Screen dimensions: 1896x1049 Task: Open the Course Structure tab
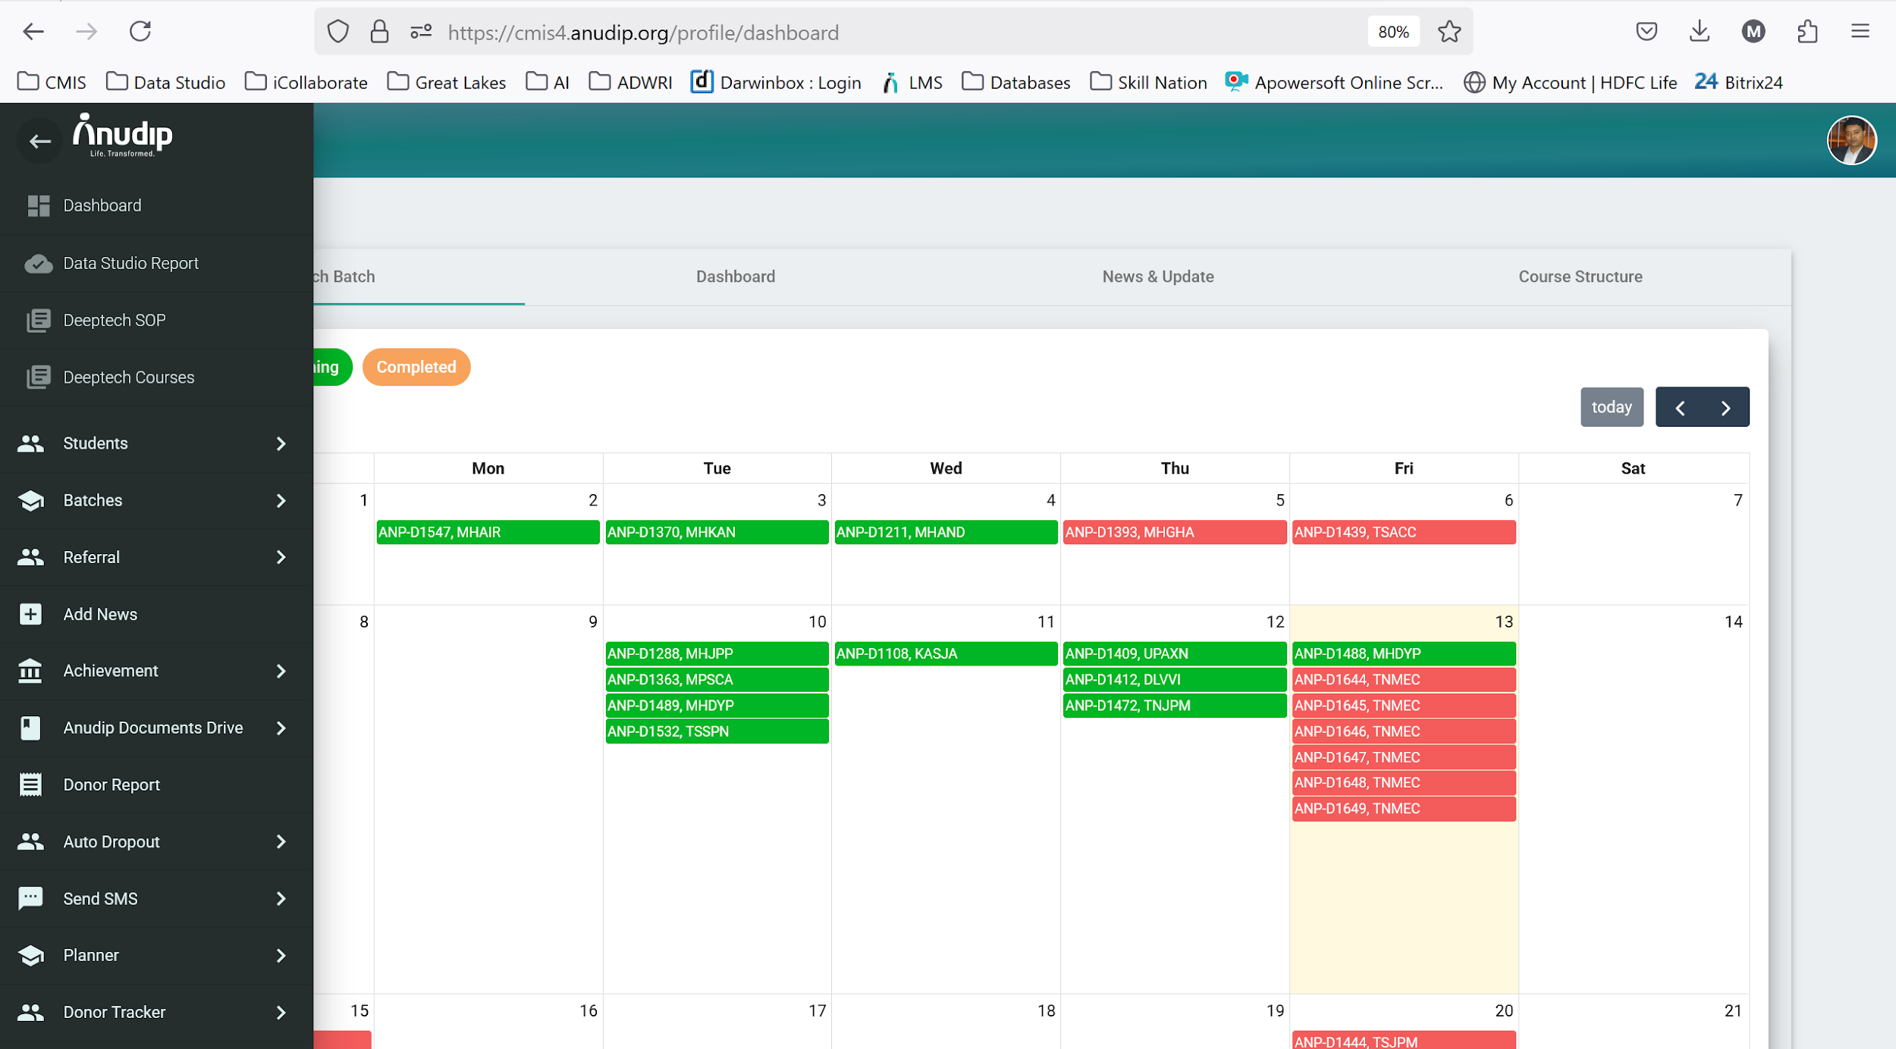point(1580,276)
